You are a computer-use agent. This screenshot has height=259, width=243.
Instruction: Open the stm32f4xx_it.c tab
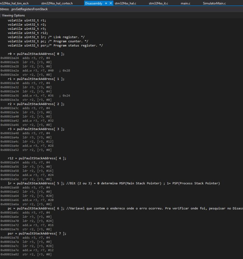158,3
